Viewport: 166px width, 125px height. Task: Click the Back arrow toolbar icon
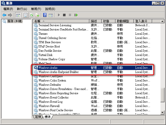pos(4,15)
